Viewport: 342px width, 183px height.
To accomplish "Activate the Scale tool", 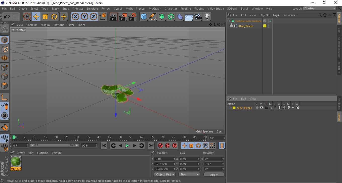I will [x=45, y=17].
